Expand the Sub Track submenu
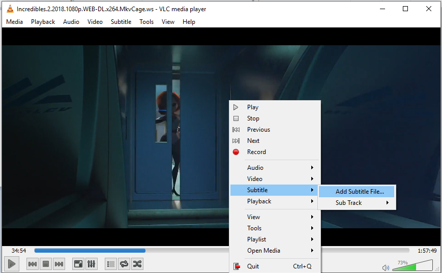The image size is (442, 273). pos(357,203)
